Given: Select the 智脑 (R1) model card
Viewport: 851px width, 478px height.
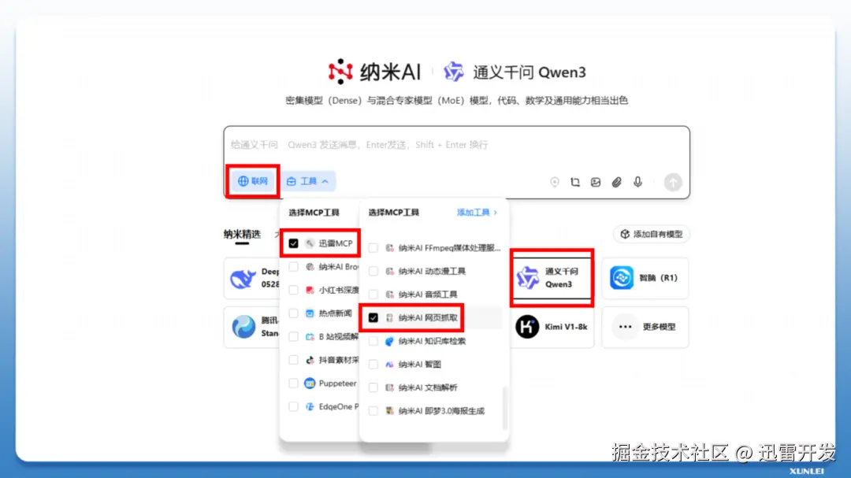Looking at the screenshot, I should tap(645, 278).
